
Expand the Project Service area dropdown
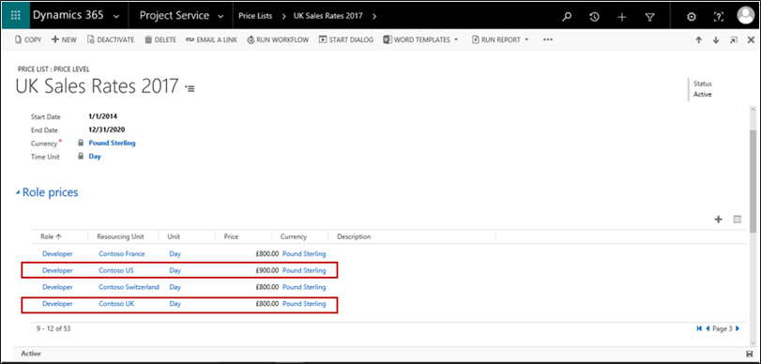coord(221,17)
